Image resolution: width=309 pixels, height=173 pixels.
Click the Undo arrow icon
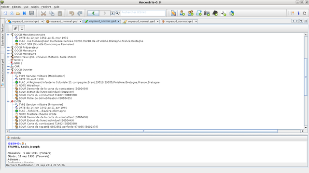[72, 13]
